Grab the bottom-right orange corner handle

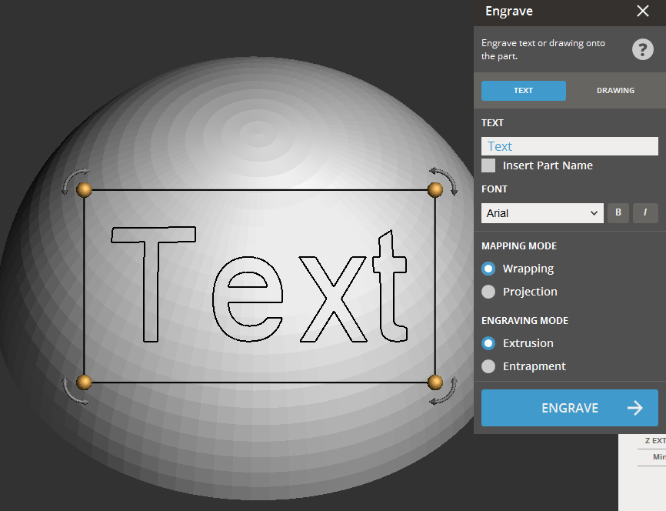tap(435, 382)
